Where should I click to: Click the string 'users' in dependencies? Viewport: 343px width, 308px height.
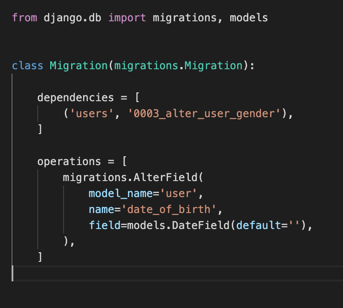[92, 114]
